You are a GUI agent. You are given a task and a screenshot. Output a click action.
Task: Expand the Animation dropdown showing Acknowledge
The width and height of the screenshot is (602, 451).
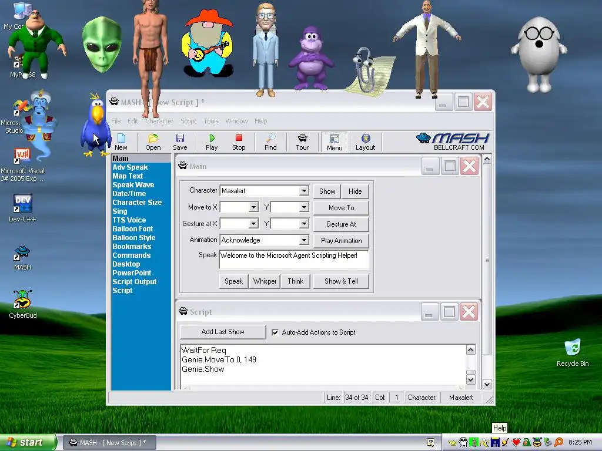pyautogui.click(x=304, y=240)
